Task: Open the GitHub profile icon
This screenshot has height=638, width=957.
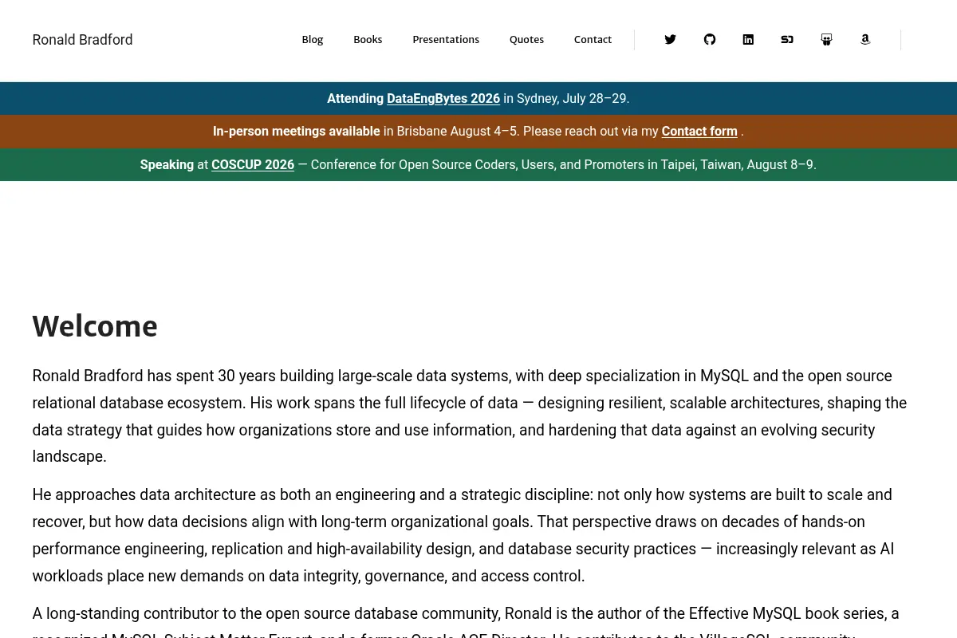Action: click(710, 40)
